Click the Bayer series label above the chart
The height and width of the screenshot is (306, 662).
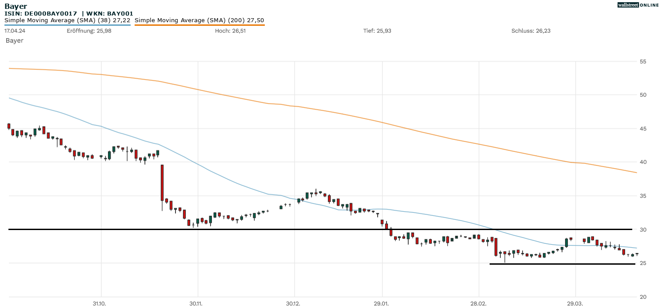pyautogui.click(x=14, y=40)
